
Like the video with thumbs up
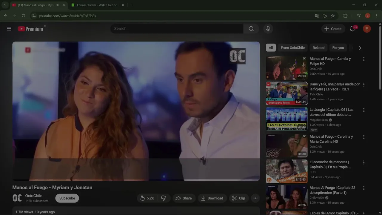click(x=147, y=198)
